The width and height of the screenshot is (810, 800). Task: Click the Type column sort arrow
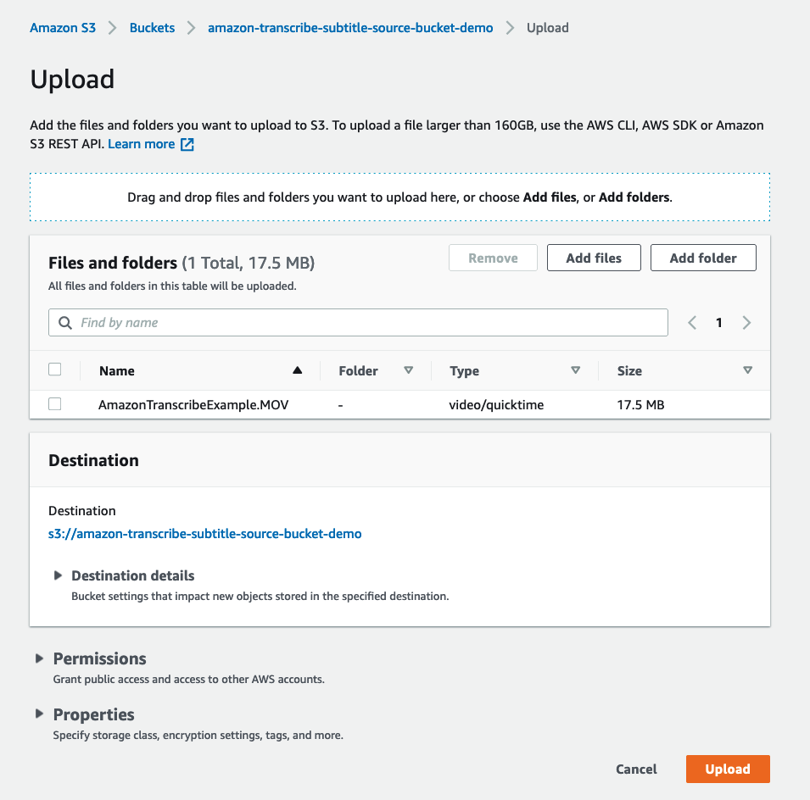pyautogui.click(x=575, y=370)
